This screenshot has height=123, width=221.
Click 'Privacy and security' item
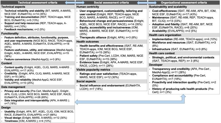coord(17,91)
